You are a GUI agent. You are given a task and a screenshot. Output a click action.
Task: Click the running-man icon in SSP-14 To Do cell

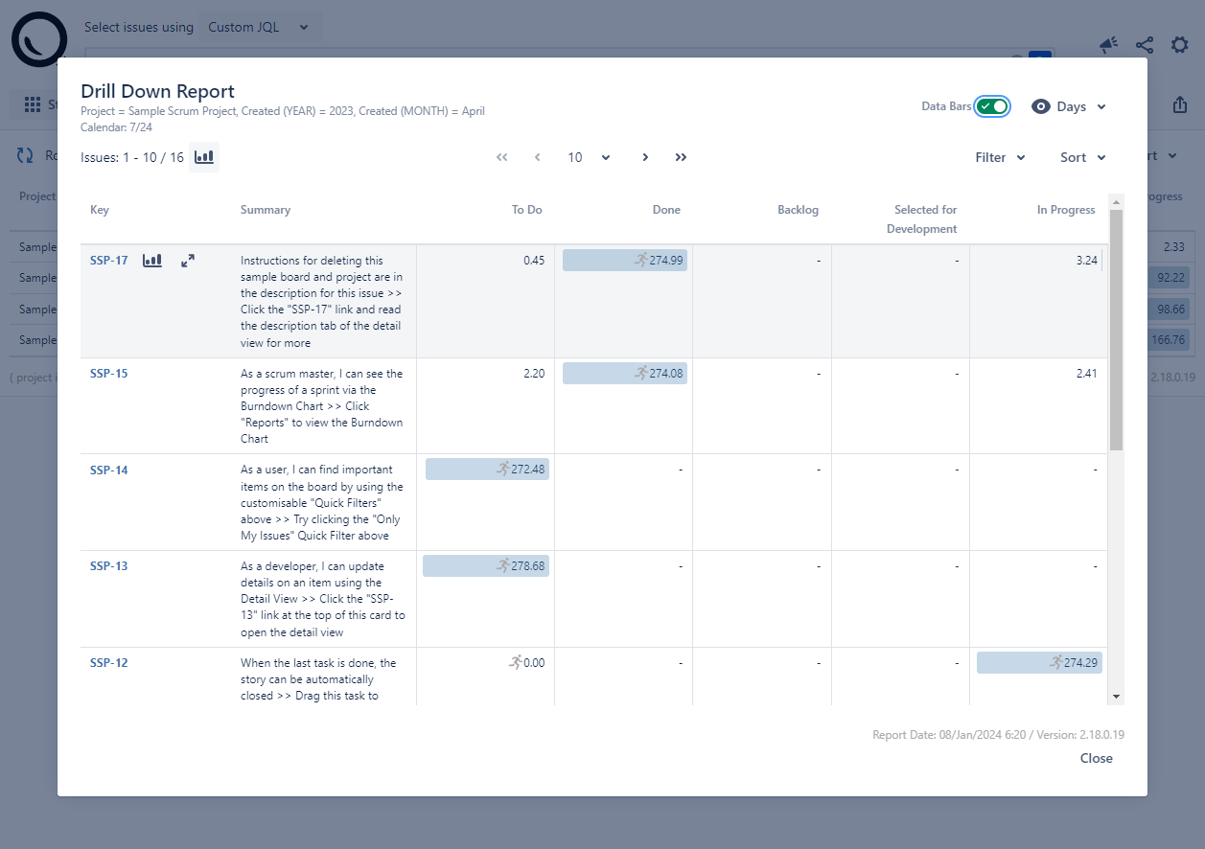(x=503, y=469)
